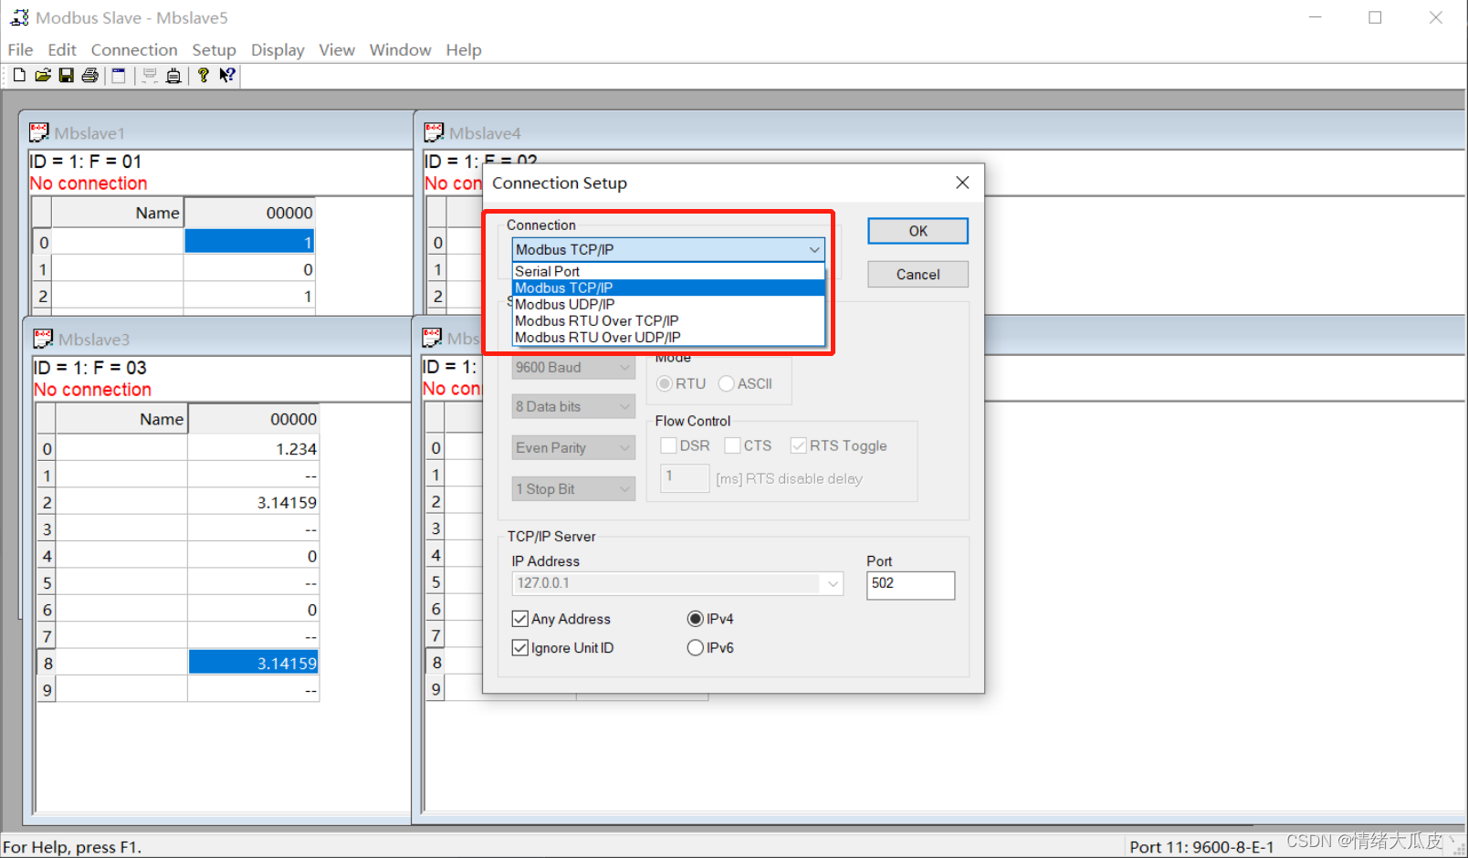Click the Modbus Slave application title icon
1468x858 pixels.
[19, 17]
